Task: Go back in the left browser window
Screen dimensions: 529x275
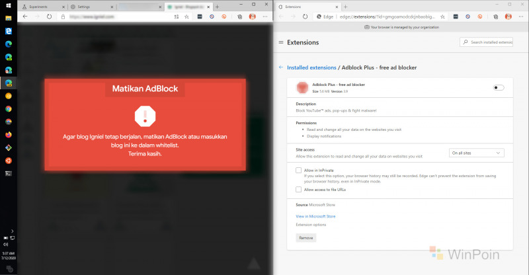Action: point(25,17)
